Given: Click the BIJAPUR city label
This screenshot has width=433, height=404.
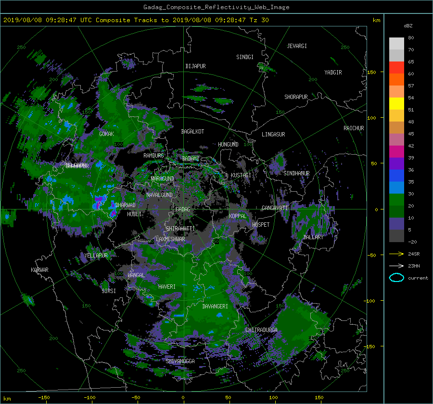Looking at the screenshot, I should point(195,66).
